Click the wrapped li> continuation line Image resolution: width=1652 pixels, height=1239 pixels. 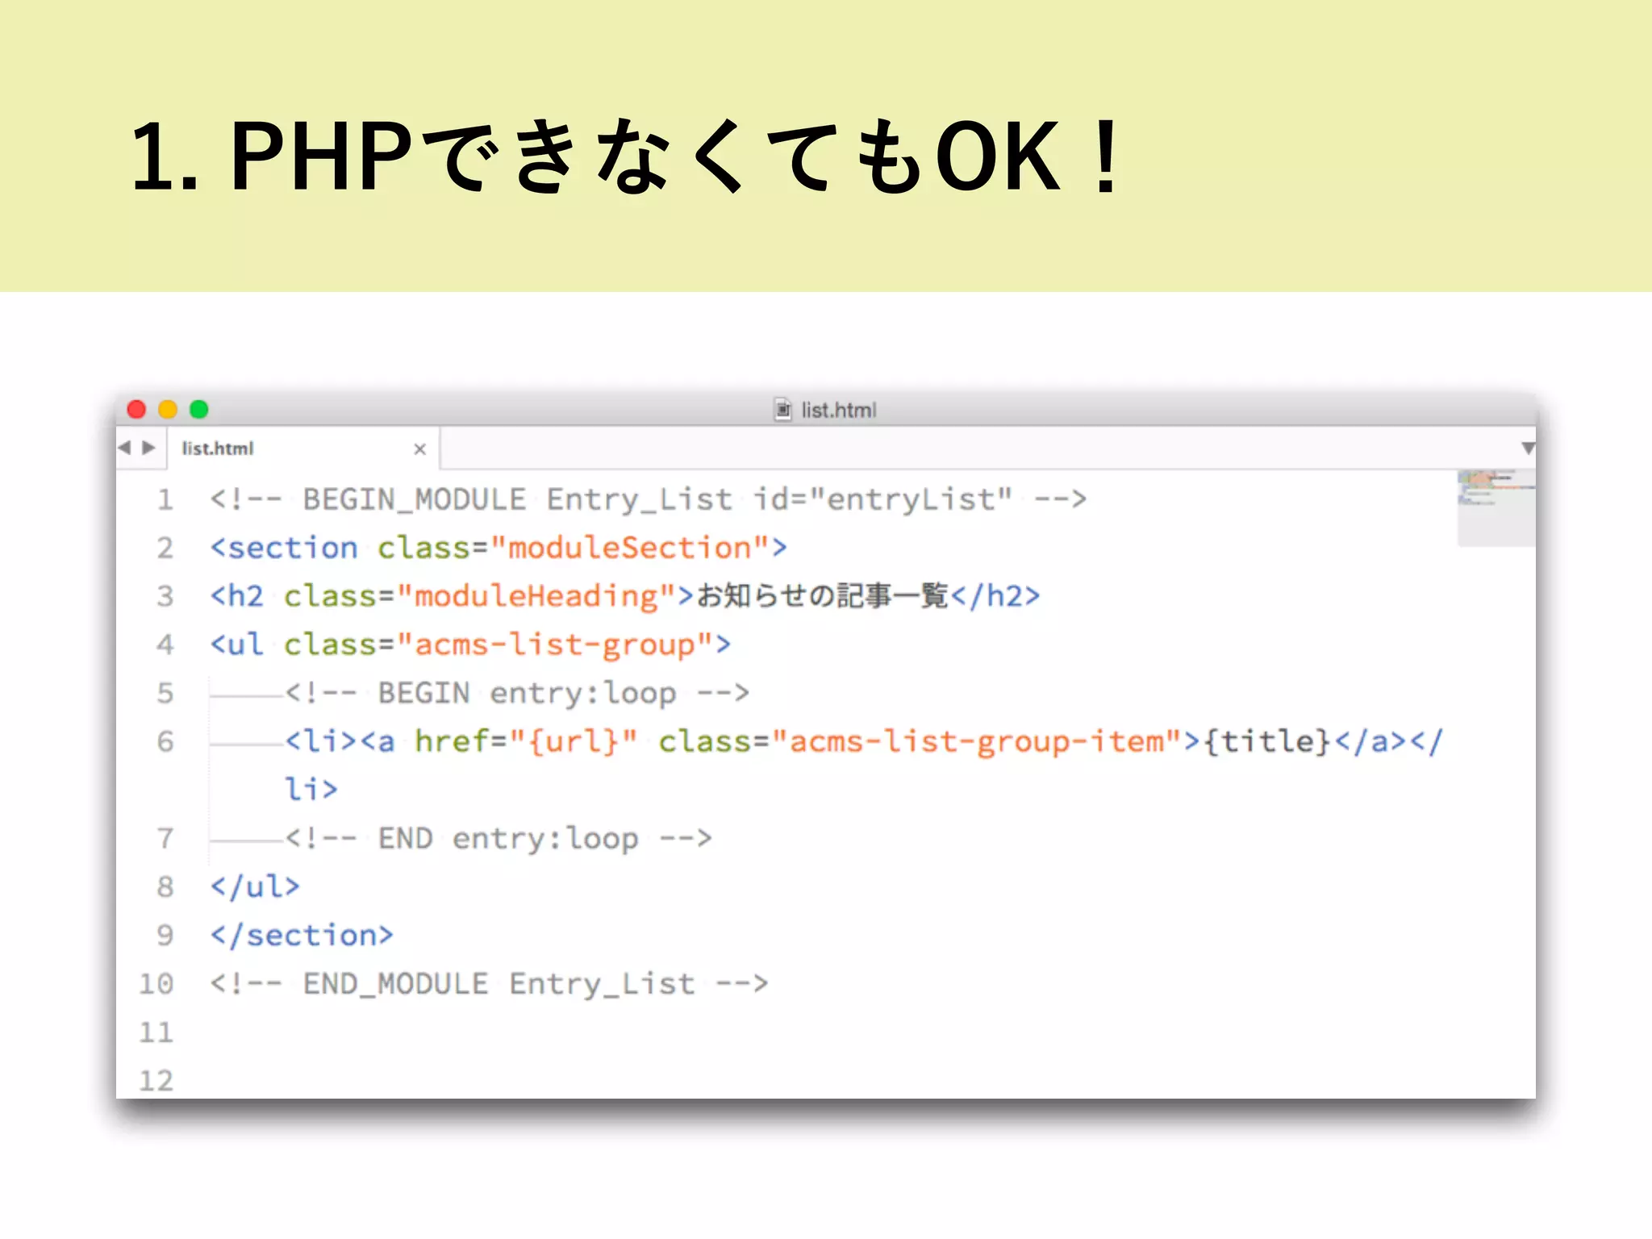[311, 789]
